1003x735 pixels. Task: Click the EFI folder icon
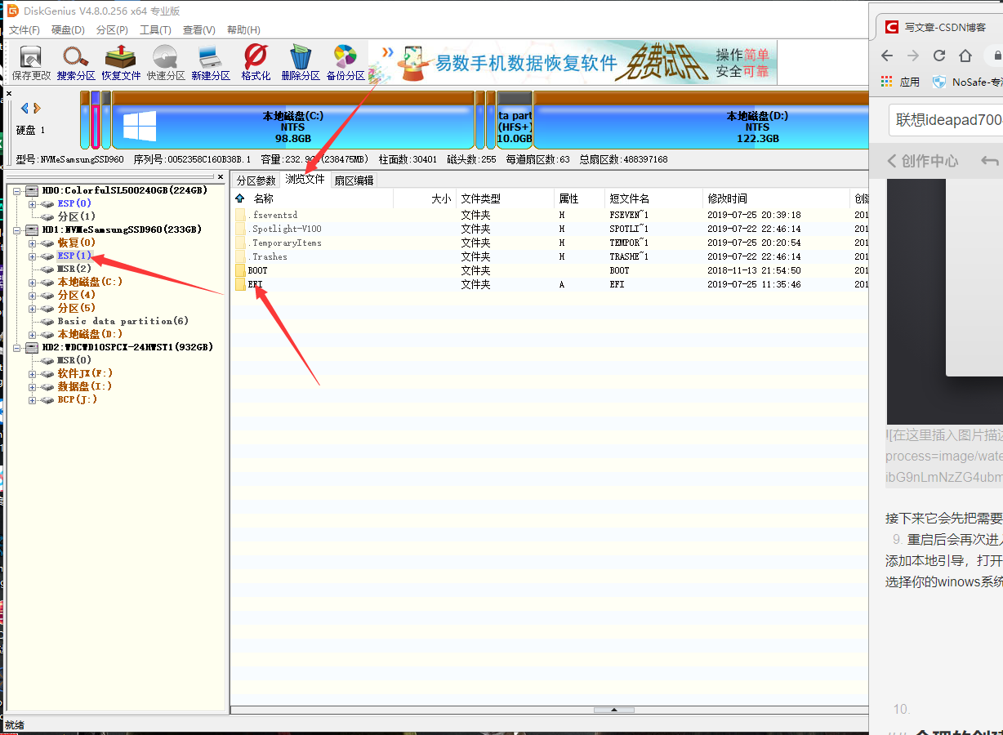240,284
